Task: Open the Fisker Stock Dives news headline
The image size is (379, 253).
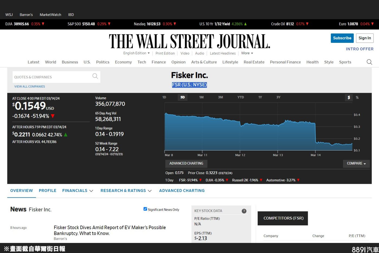Action: tap(109, 230)
